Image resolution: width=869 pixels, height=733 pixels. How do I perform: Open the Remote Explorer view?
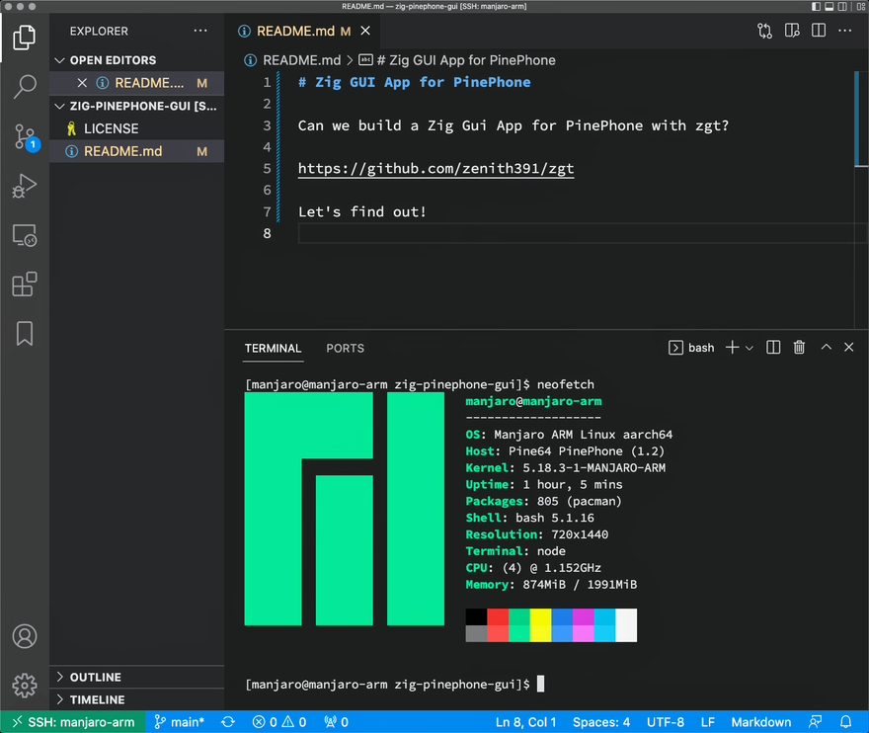tap(25, 235)
